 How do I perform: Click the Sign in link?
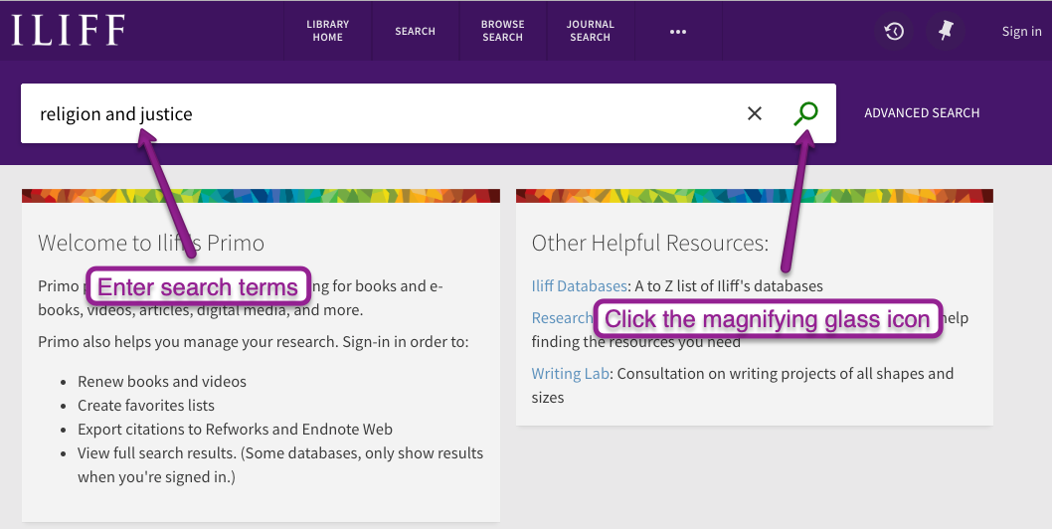point(1021,31)
